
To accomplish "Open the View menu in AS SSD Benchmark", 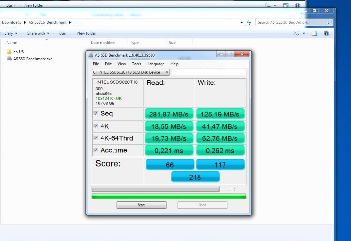I will (122, 64).
